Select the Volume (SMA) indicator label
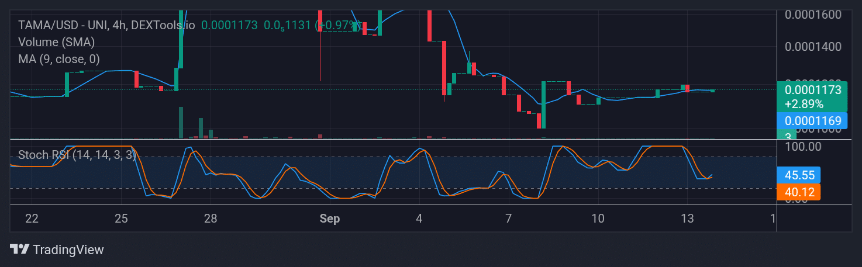Image resolution: width=862 pixels, height=267 pixels. pyautogui.click(x=56, y=42)
